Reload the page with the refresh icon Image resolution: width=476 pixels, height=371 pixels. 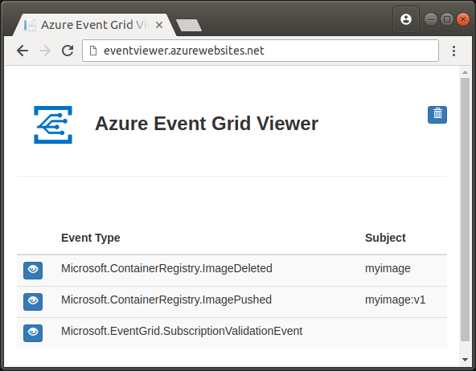[68, 51]
